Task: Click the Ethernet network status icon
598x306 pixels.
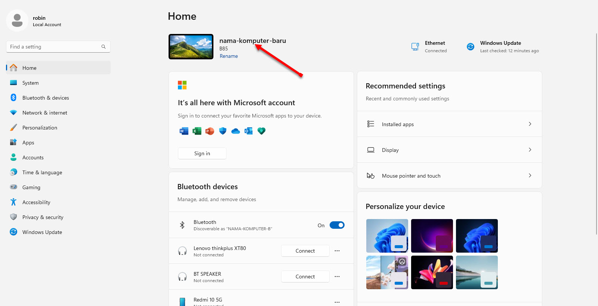Action: pos(415,47)
